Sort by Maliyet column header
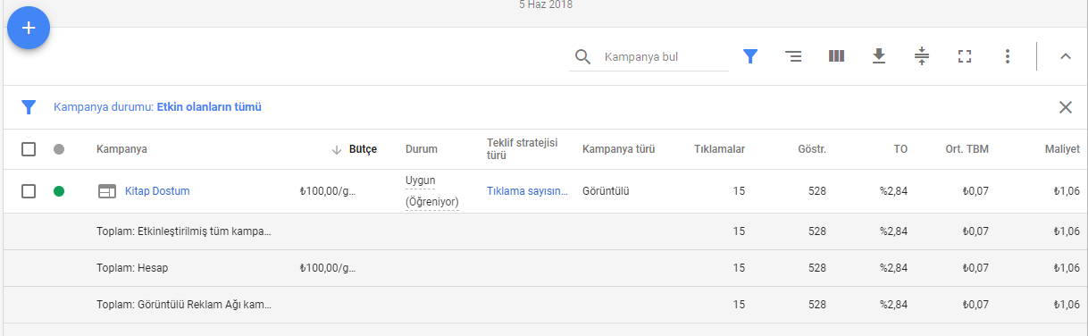The image size is (1088, 336). pos(1062,149)
